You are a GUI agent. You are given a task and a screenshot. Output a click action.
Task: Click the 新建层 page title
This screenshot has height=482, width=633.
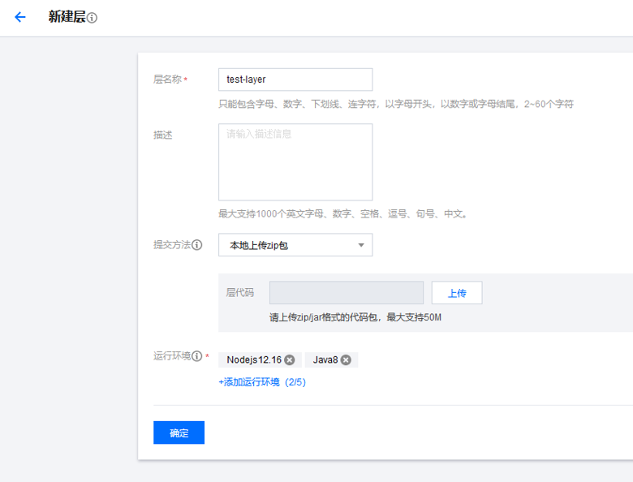click(x=67, y=17)
